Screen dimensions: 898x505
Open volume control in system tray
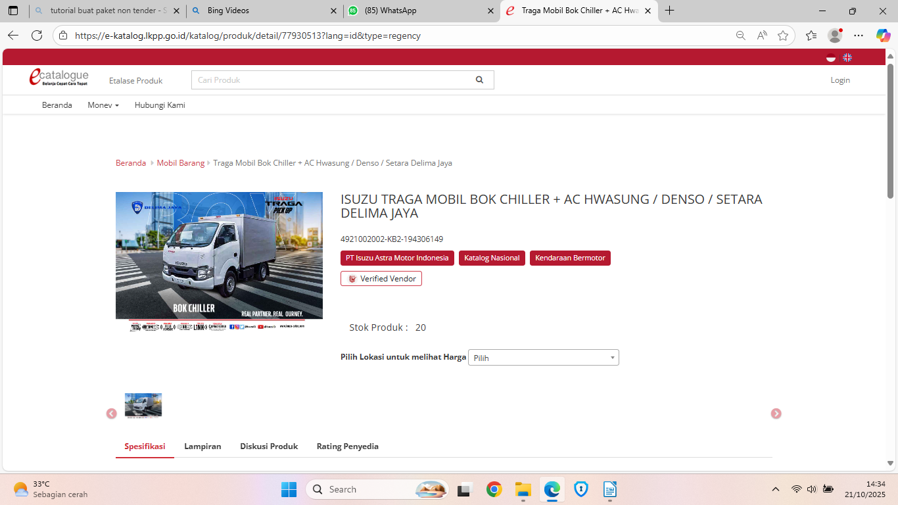(x=812, y=489)
